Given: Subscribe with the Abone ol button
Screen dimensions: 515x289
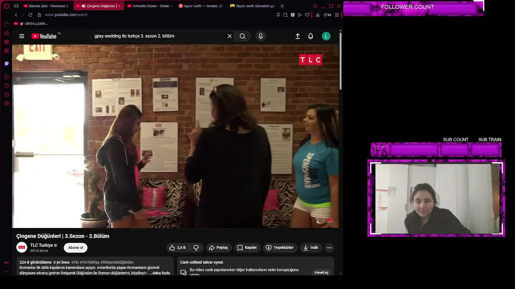Looking at the screenshot, I should pyautogui.click(x=76, y=248).
